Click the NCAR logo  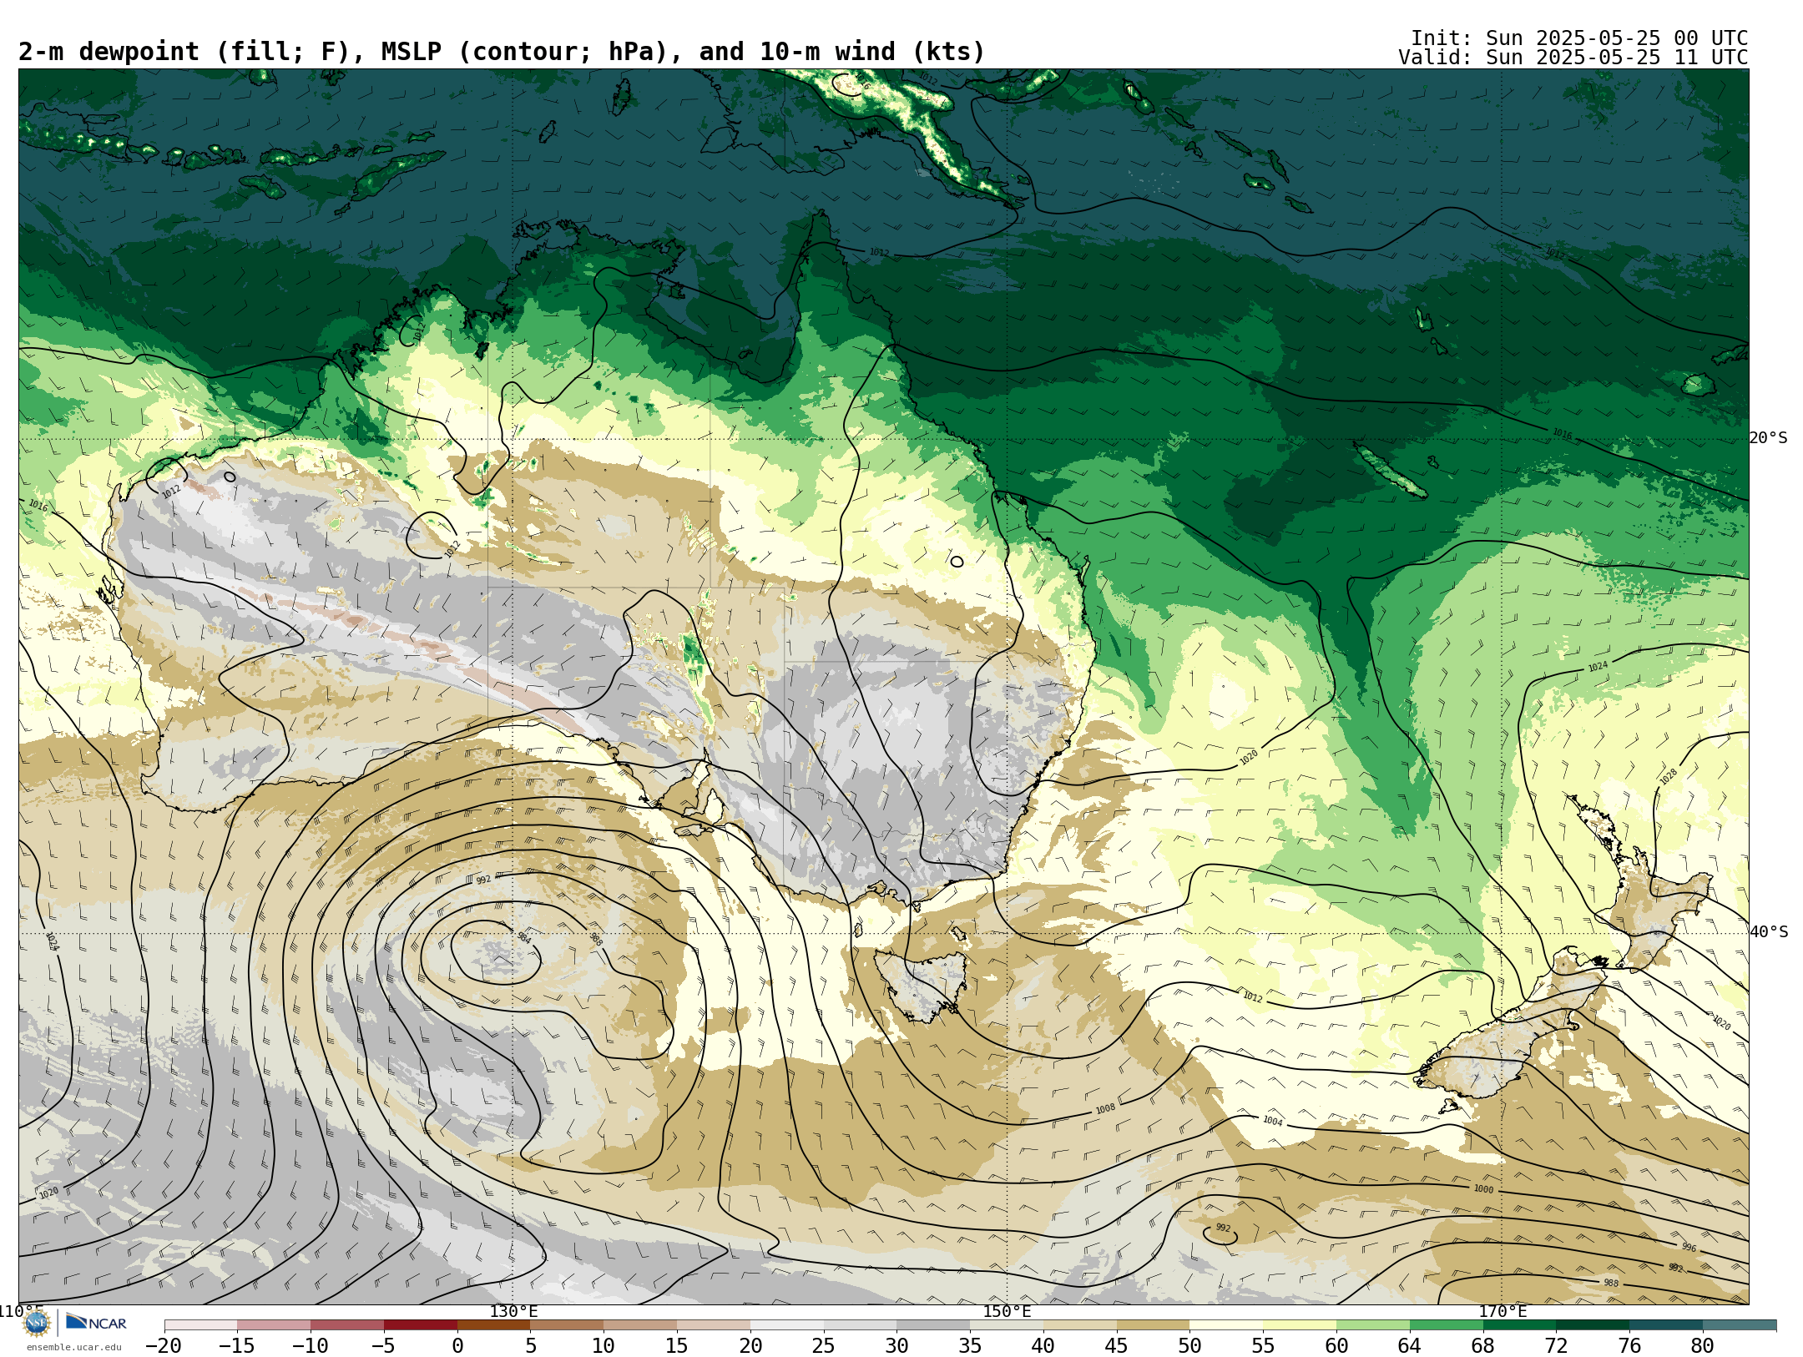(96, 1323)
